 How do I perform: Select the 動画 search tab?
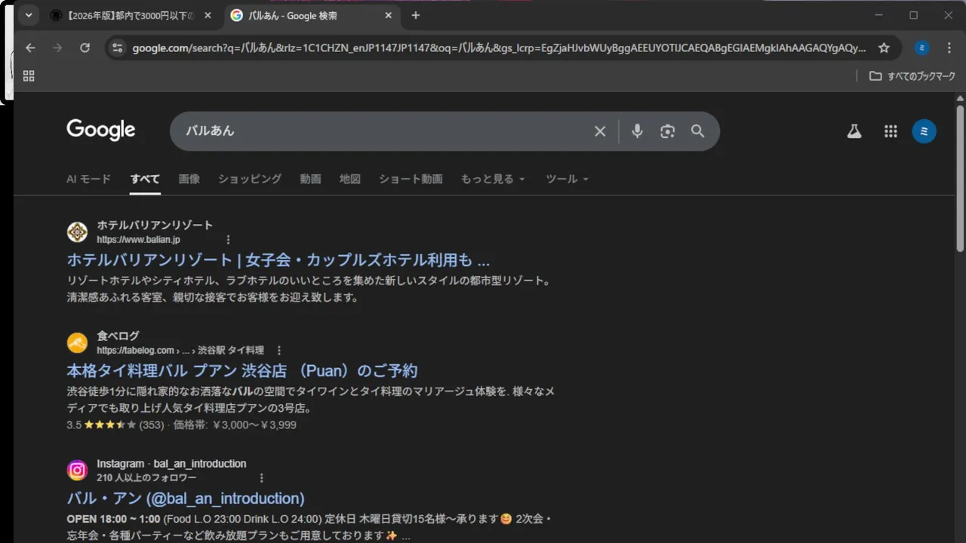(310, 179)
